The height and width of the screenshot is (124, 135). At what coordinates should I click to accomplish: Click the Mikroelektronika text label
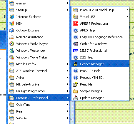(28, 84)
